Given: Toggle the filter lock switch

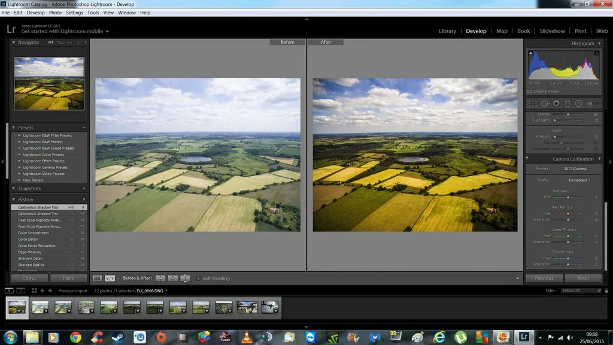Looking at the screenshot, I should click(x=606, y=290).
